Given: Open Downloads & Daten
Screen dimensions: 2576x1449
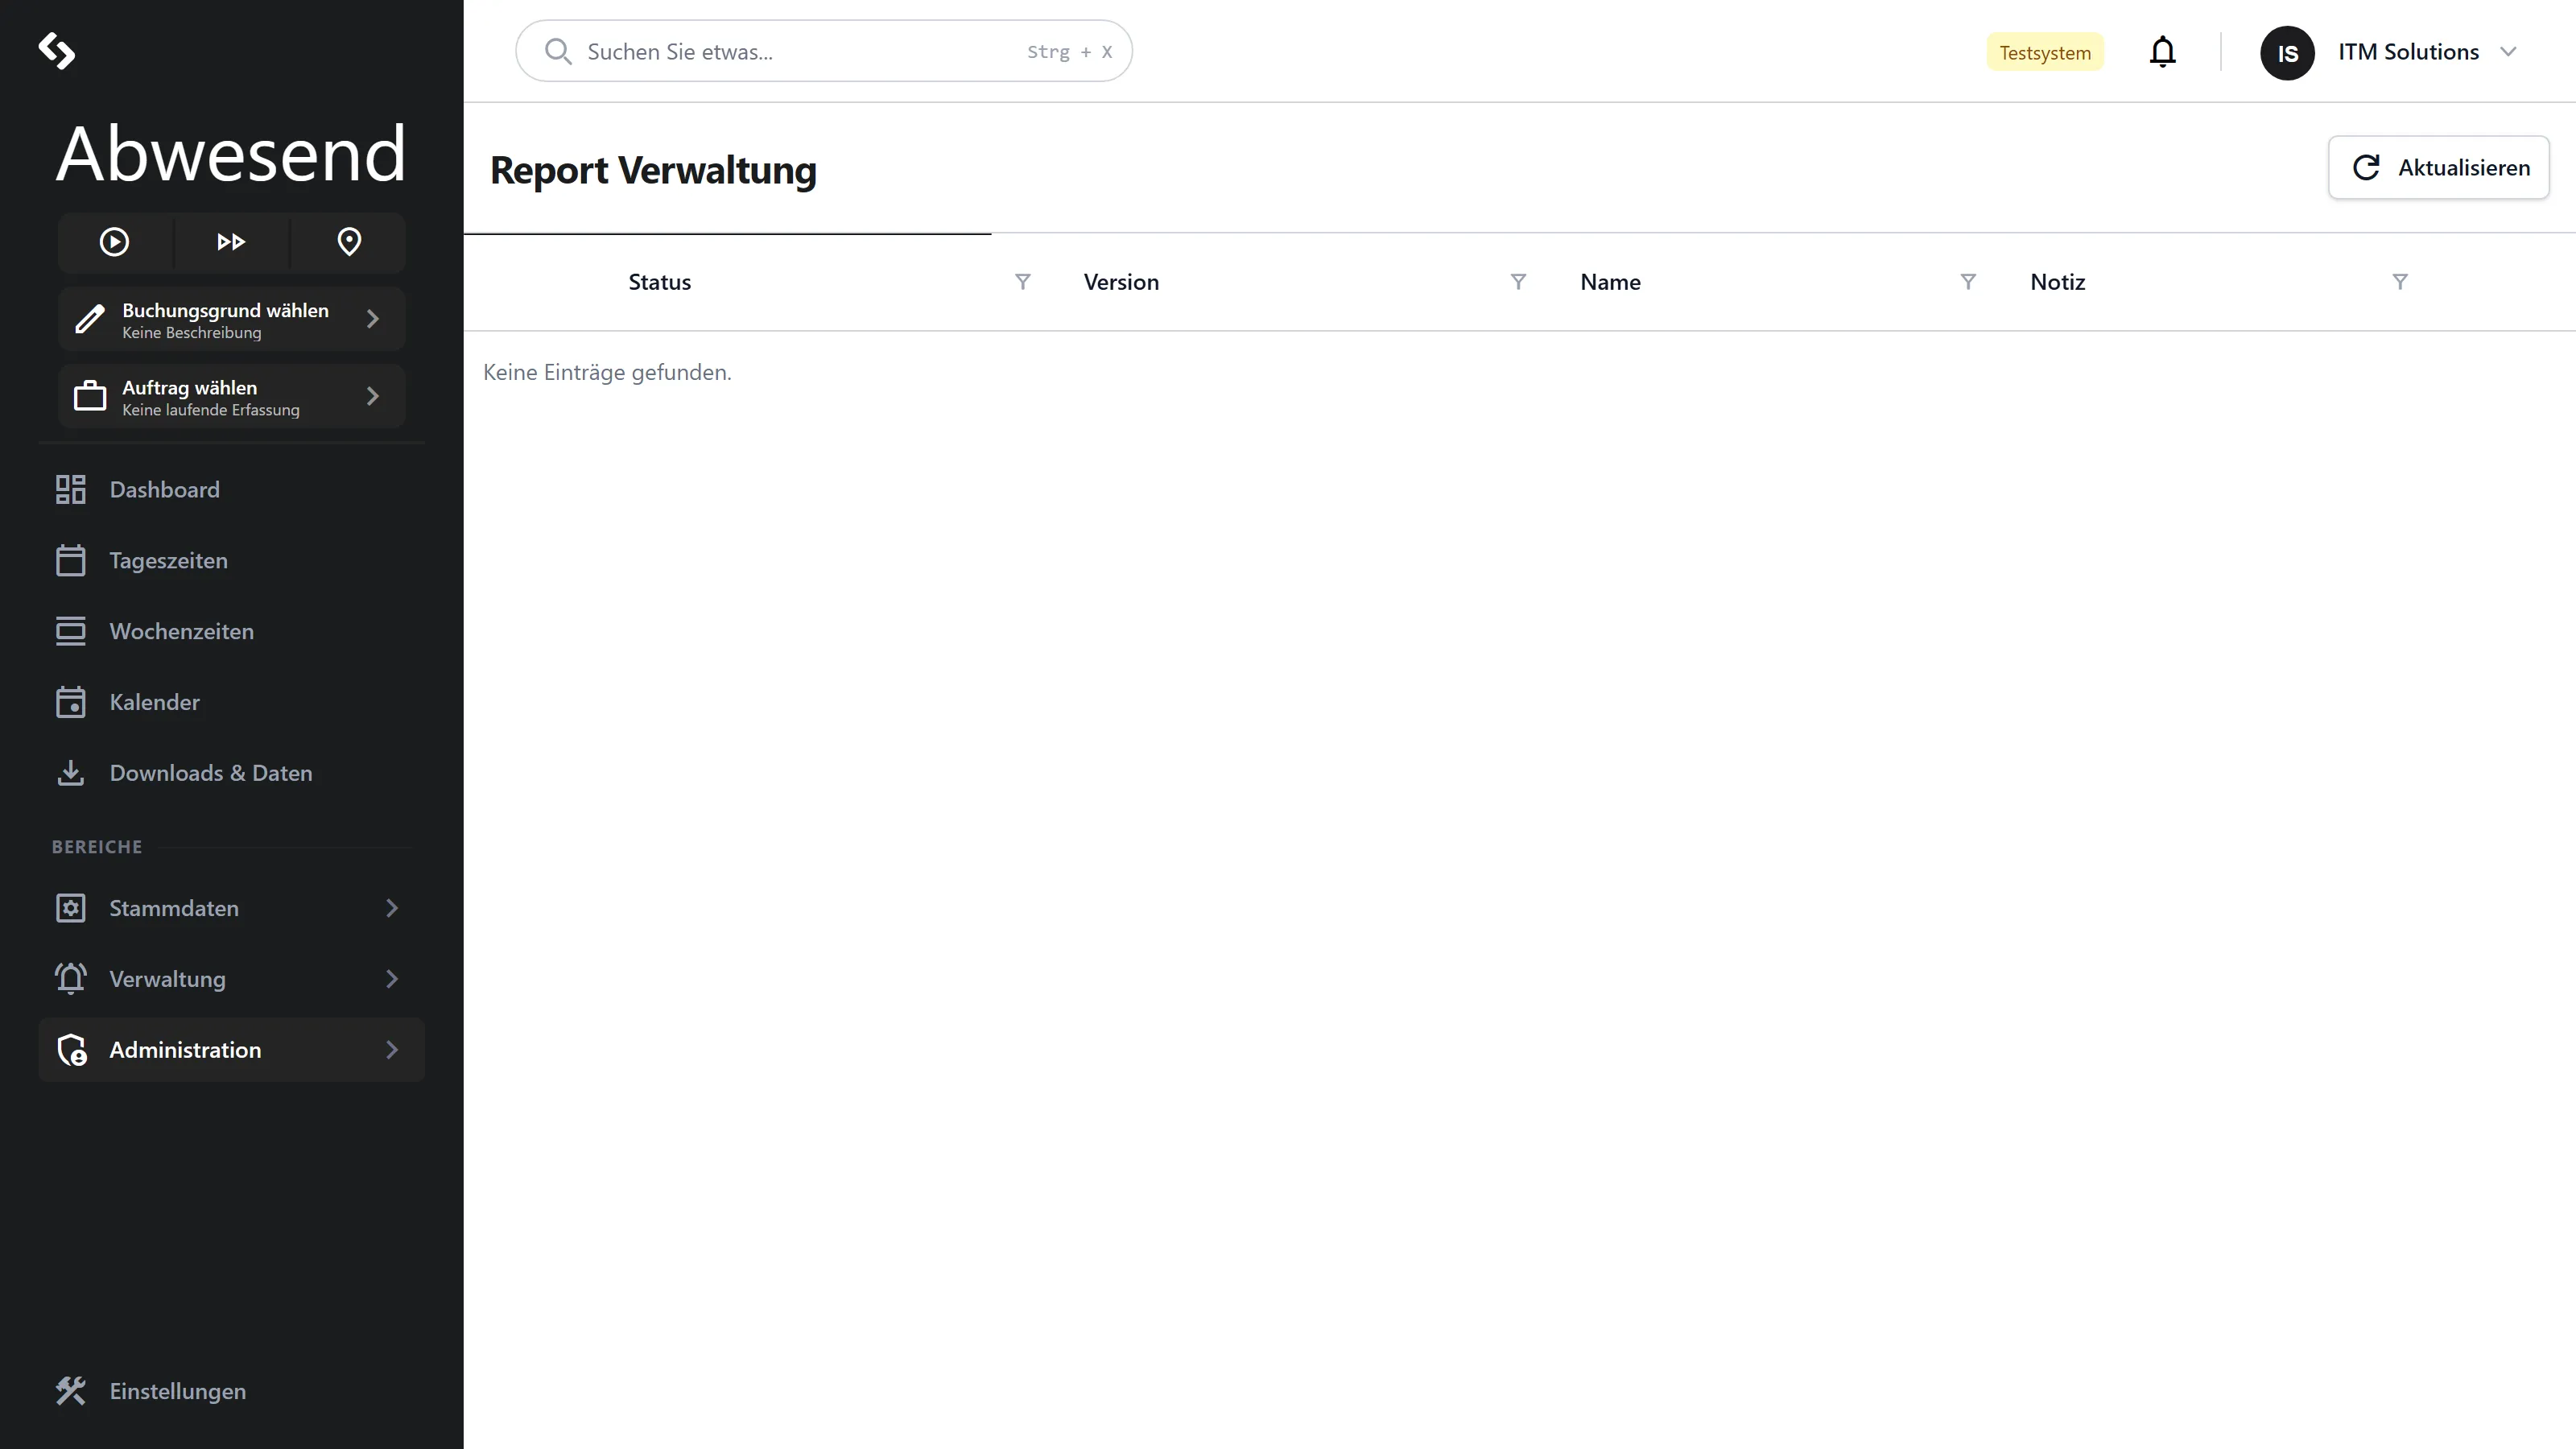Looking at the screenshot, I should coord(232,774).
